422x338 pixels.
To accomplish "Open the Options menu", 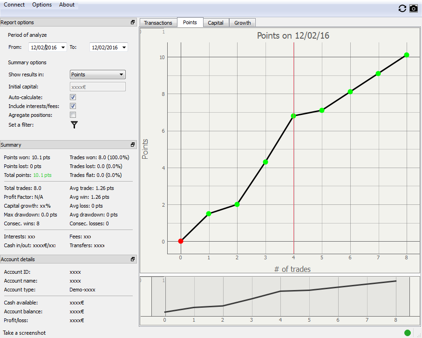I will [x=42, y=5].
